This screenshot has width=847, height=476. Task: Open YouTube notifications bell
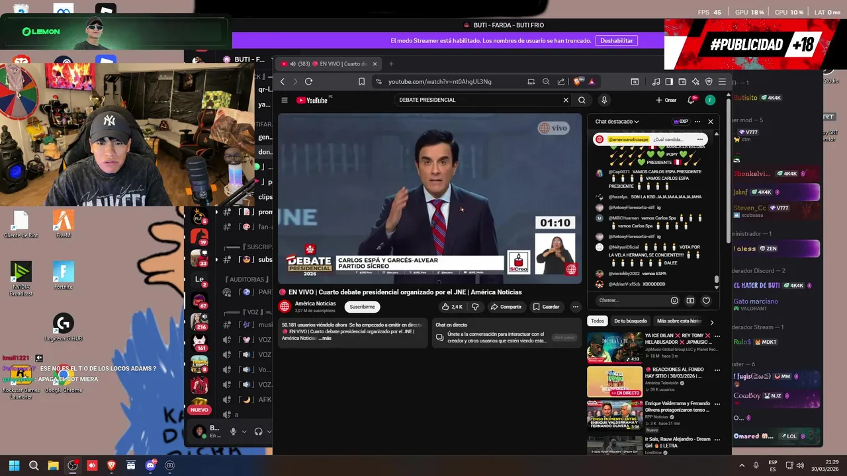pos(691,100)
